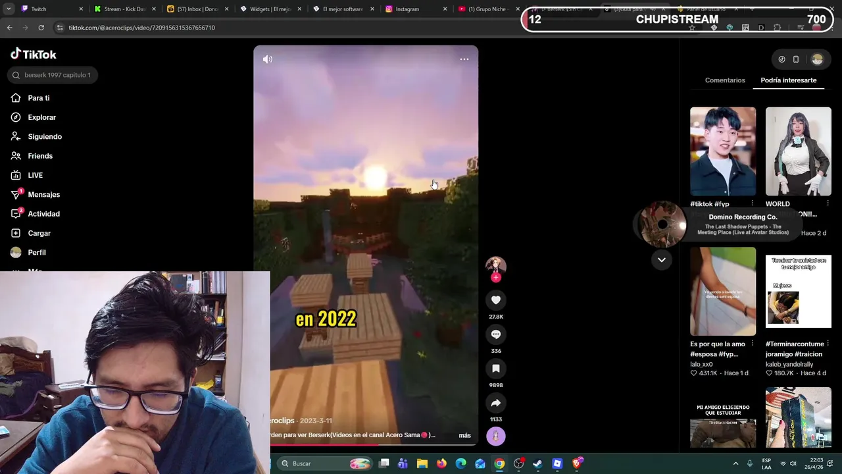Open Microsoft Edge from the taskbar
The width and height of the screenshot is (842, 474).
click(460, 463)
